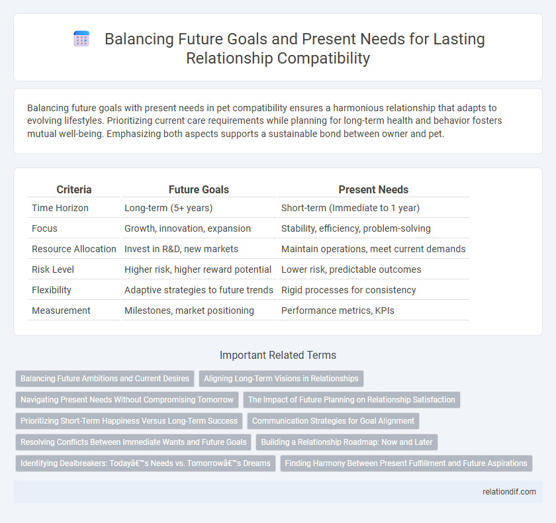This screenshot has width=556, height=523.
Task: Open 'Prioritizing Short-Term Happiness Versus Long-Term Success'
Action: click(x=129, y=421)
